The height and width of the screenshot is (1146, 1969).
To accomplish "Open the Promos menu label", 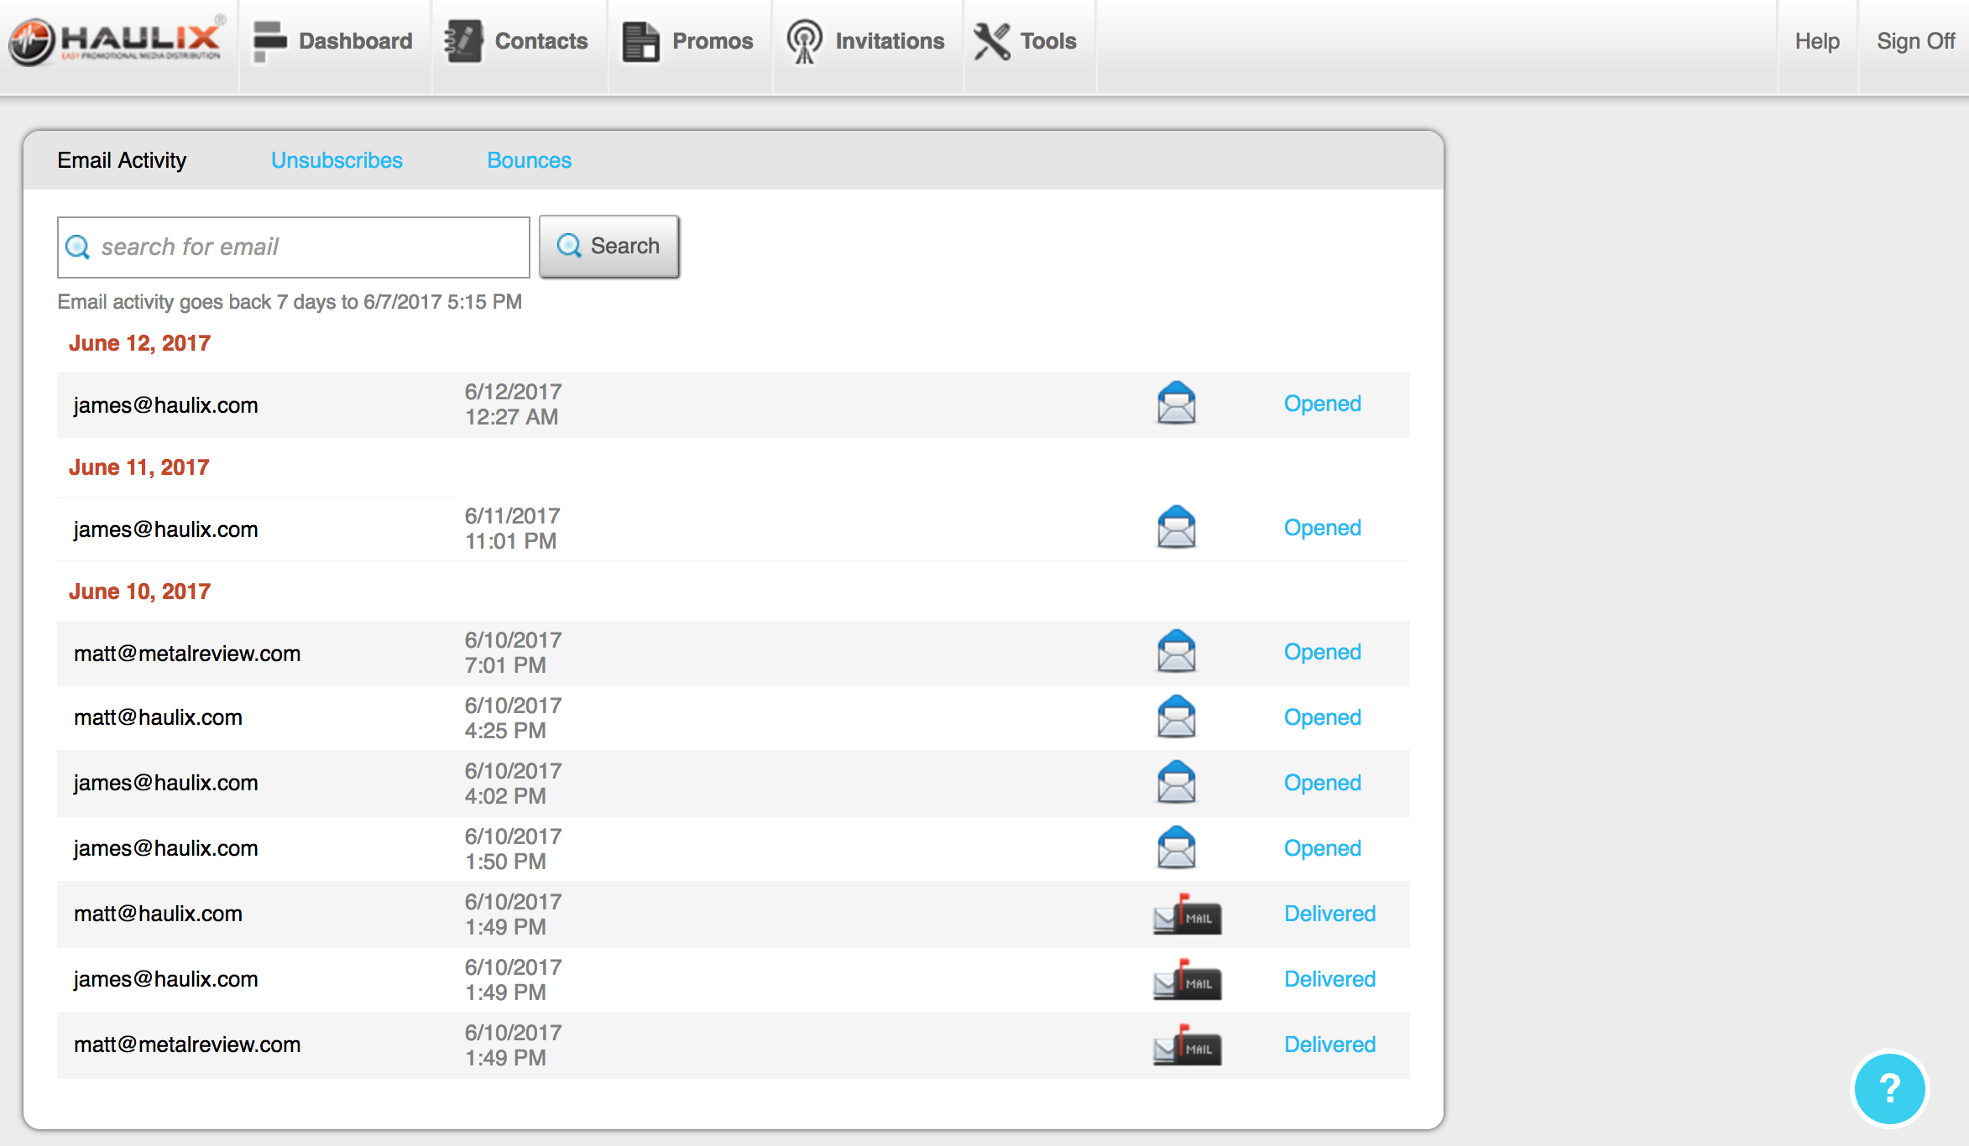I will (713, 41).
